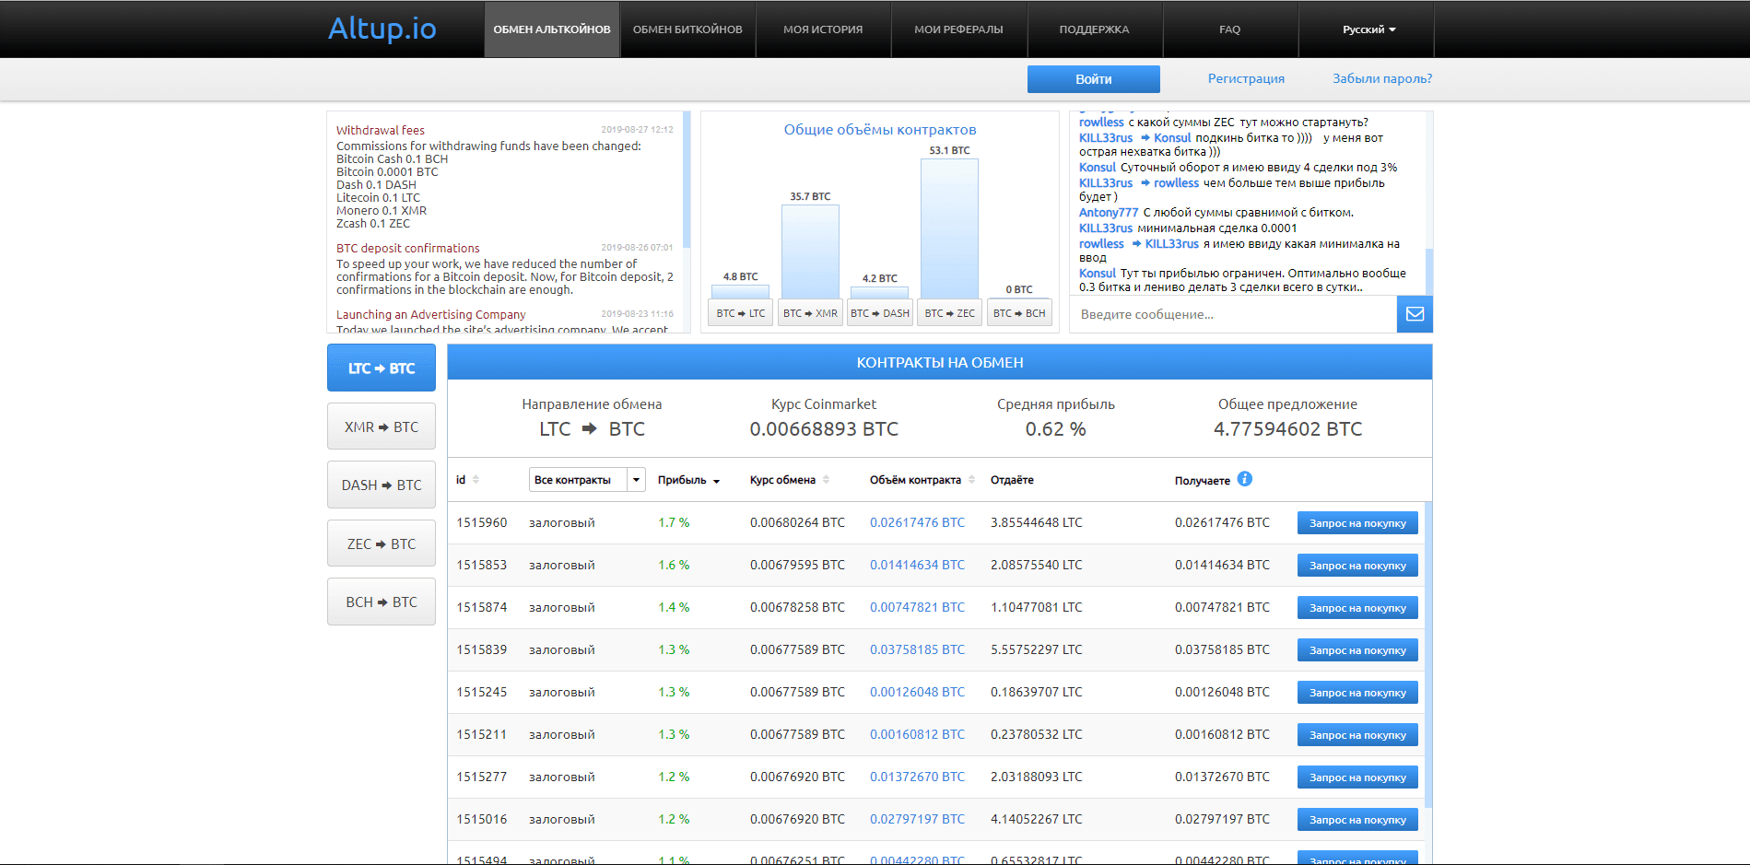
Task: Open contract type list arrow in table header
Action: pos(635,479)
